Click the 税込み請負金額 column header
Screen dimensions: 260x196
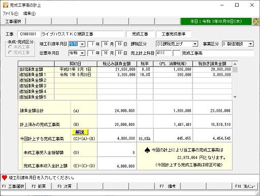(117, 64)
